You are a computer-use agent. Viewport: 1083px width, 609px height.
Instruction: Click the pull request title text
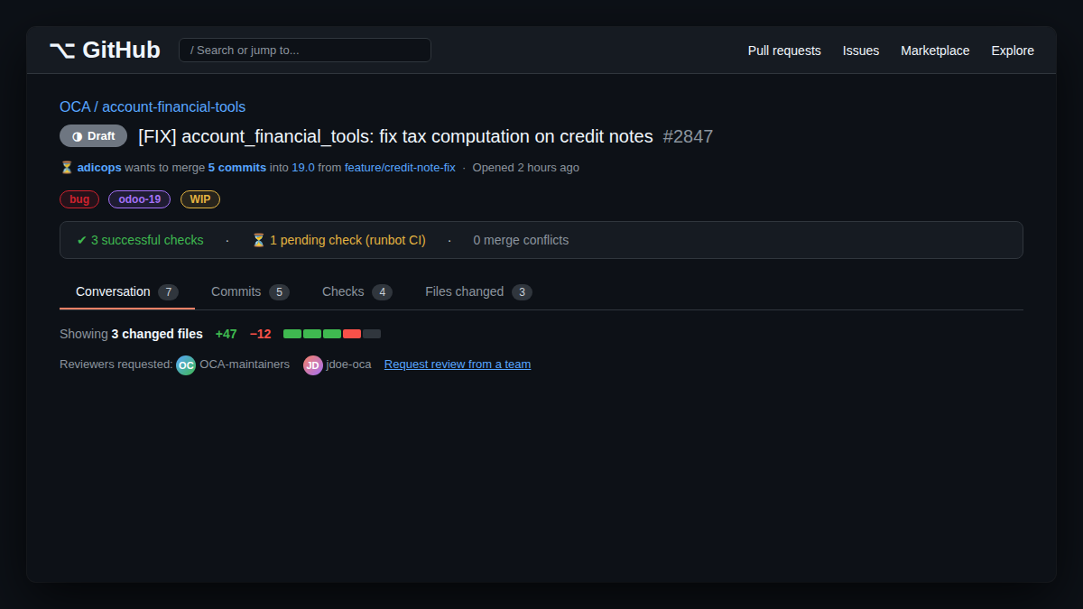[395, 136]
